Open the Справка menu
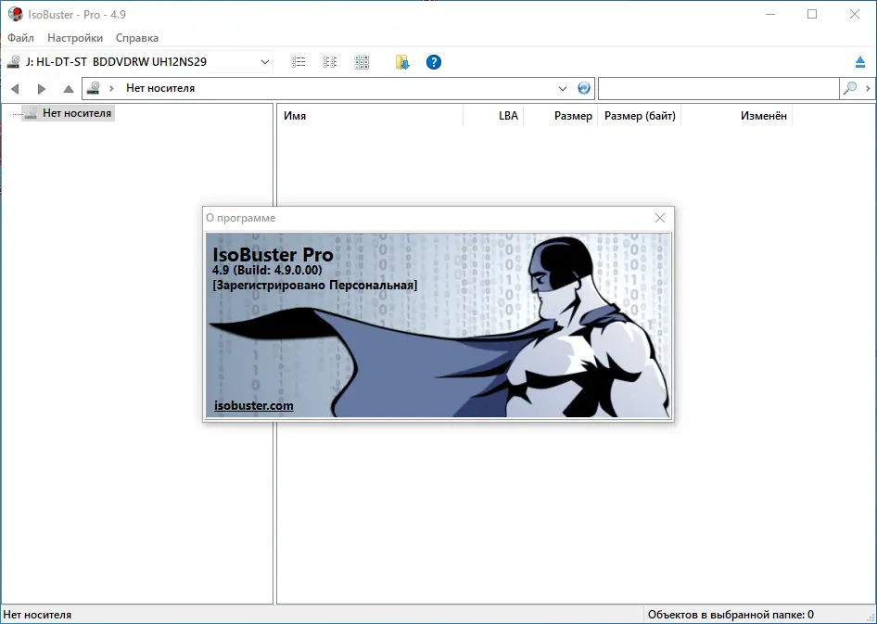Screen dimensions: 877x624 click(137, 38)
